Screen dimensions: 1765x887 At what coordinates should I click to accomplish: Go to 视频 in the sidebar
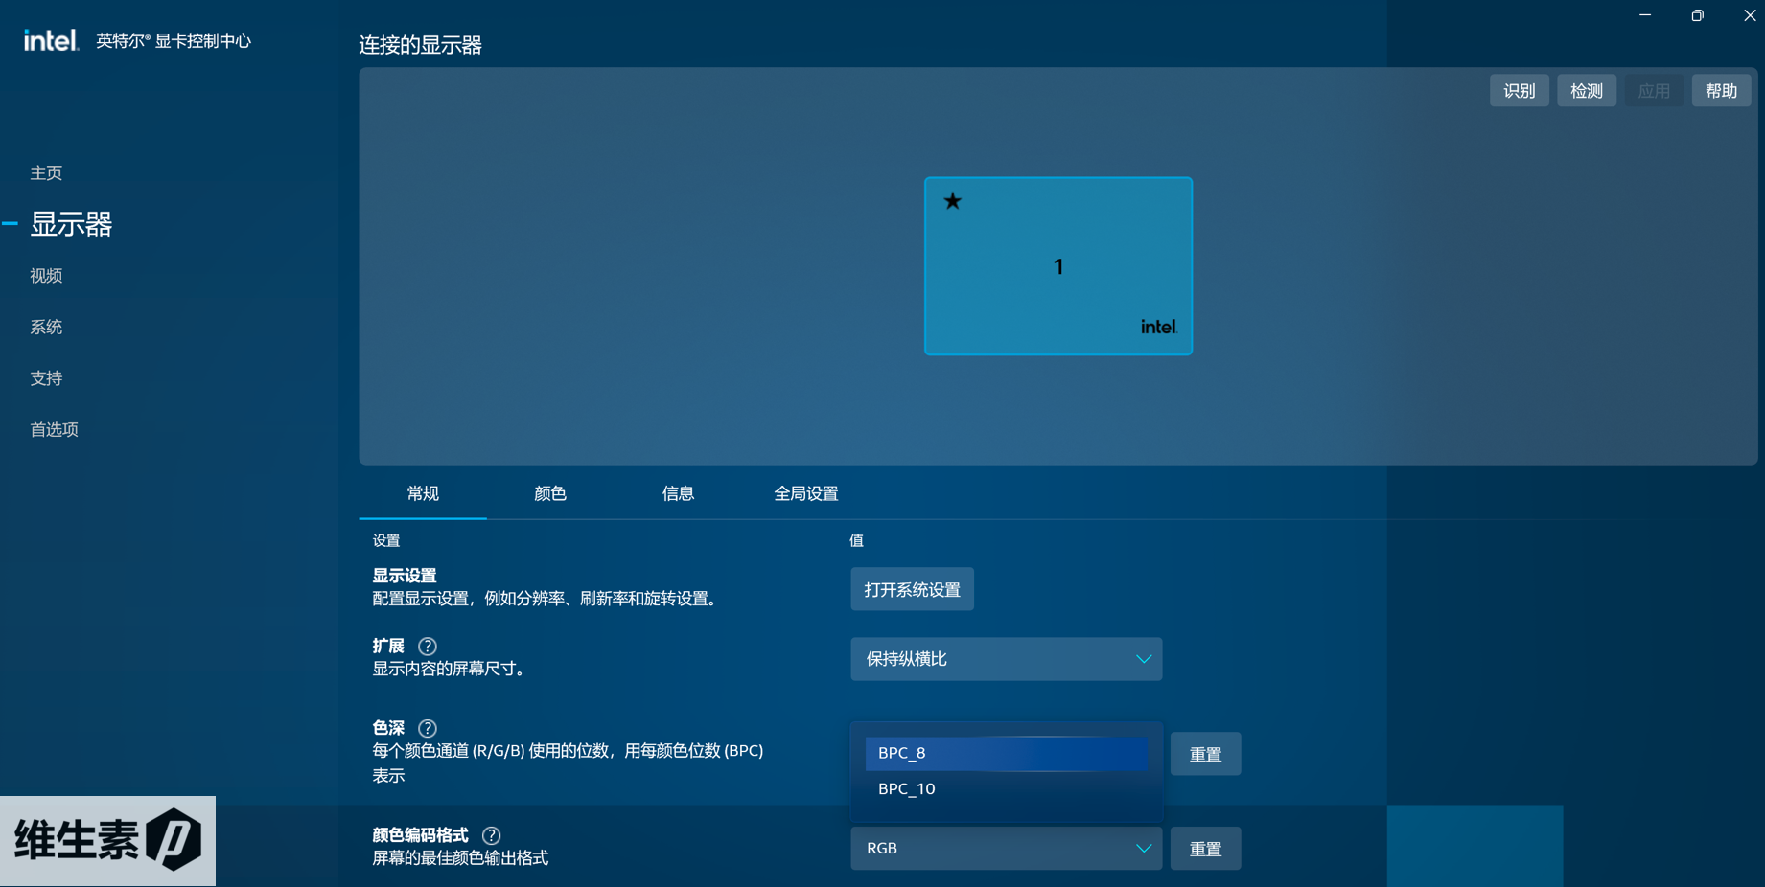click(46, 276)
